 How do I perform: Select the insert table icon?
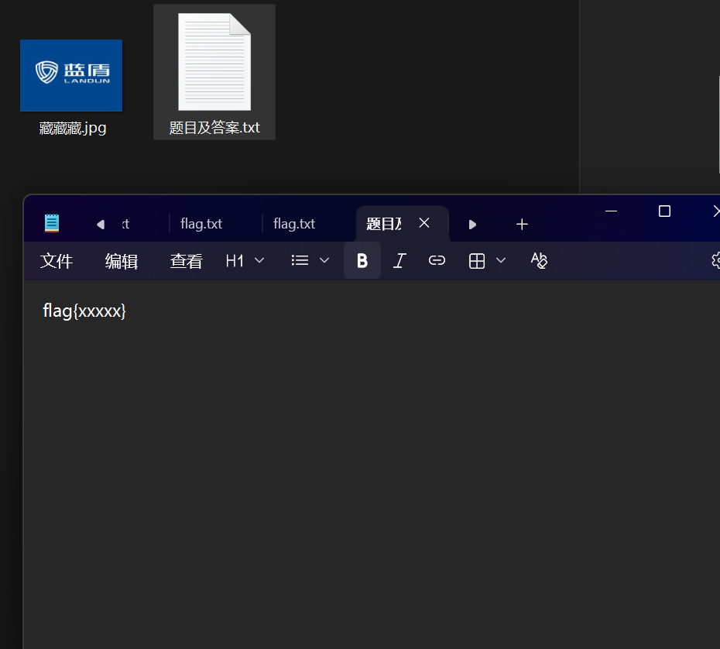(475, 260)
